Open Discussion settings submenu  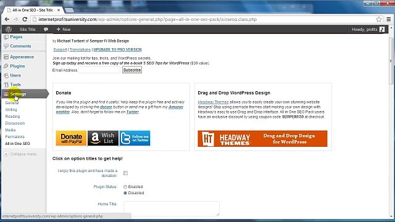[x=15, y=123]
